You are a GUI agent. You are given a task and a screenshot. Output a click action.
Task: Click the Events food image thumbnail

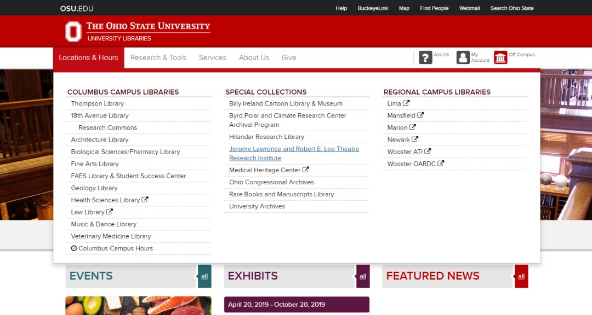coord(138,306)
